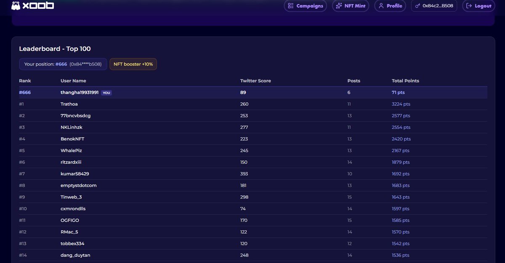
Task: Select user WhalePiz
Action: 71,151
